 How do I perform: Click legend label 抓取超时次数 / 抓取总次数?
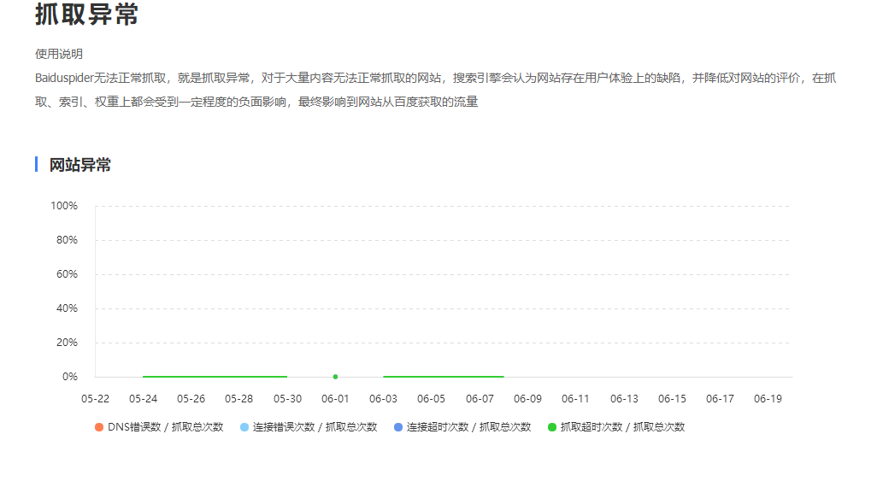click(x=622, y=427)
